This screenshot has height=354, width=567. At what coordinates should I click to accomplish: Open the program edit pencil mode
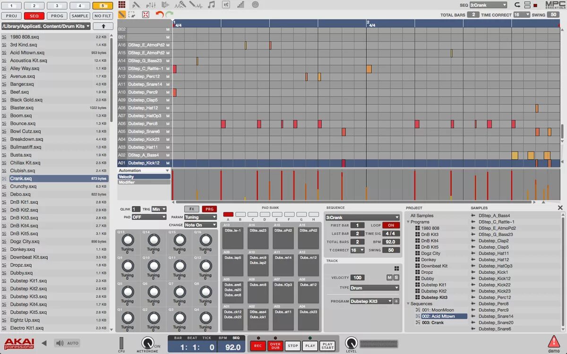[137, 5]
